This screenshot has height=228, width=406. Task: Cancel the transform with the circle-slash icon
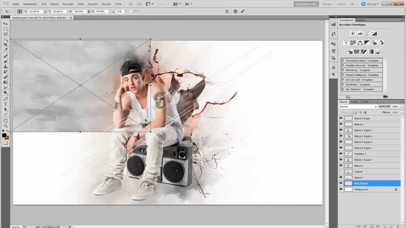pos(235,11)
